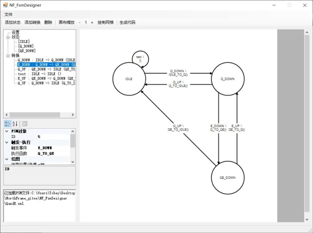Switch property grid to categorized view
Viewport: 313px width, 233px height.
click(x=8, y=124)
